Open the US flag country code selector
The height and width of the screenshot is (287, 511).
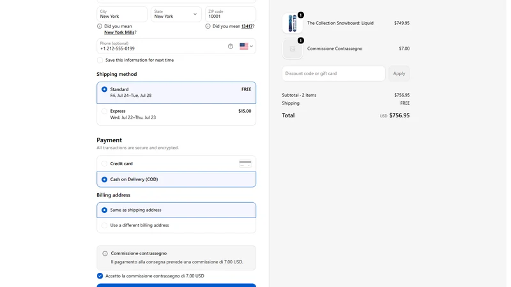tap(246, 46)
